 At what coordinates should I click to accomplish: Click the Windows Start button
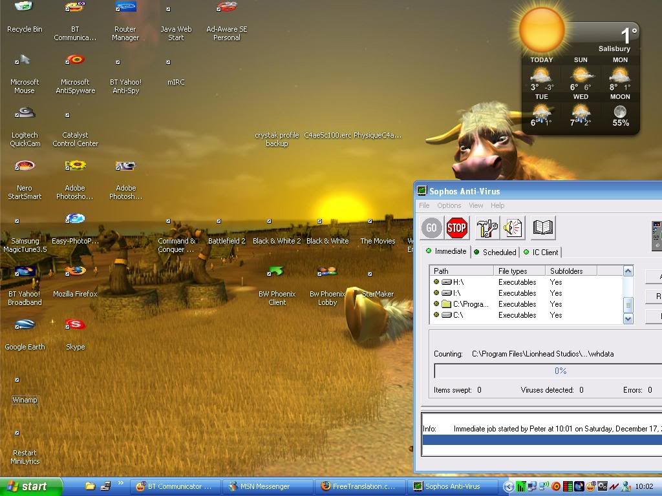click(x=31, y=486)
